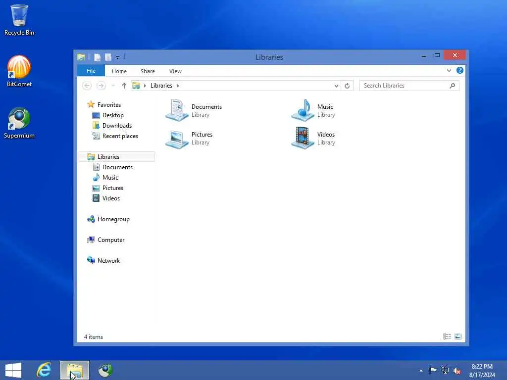Click the Forward navigation arrow
This screenshot has height=380, width=507.
(x=101, y=86)
